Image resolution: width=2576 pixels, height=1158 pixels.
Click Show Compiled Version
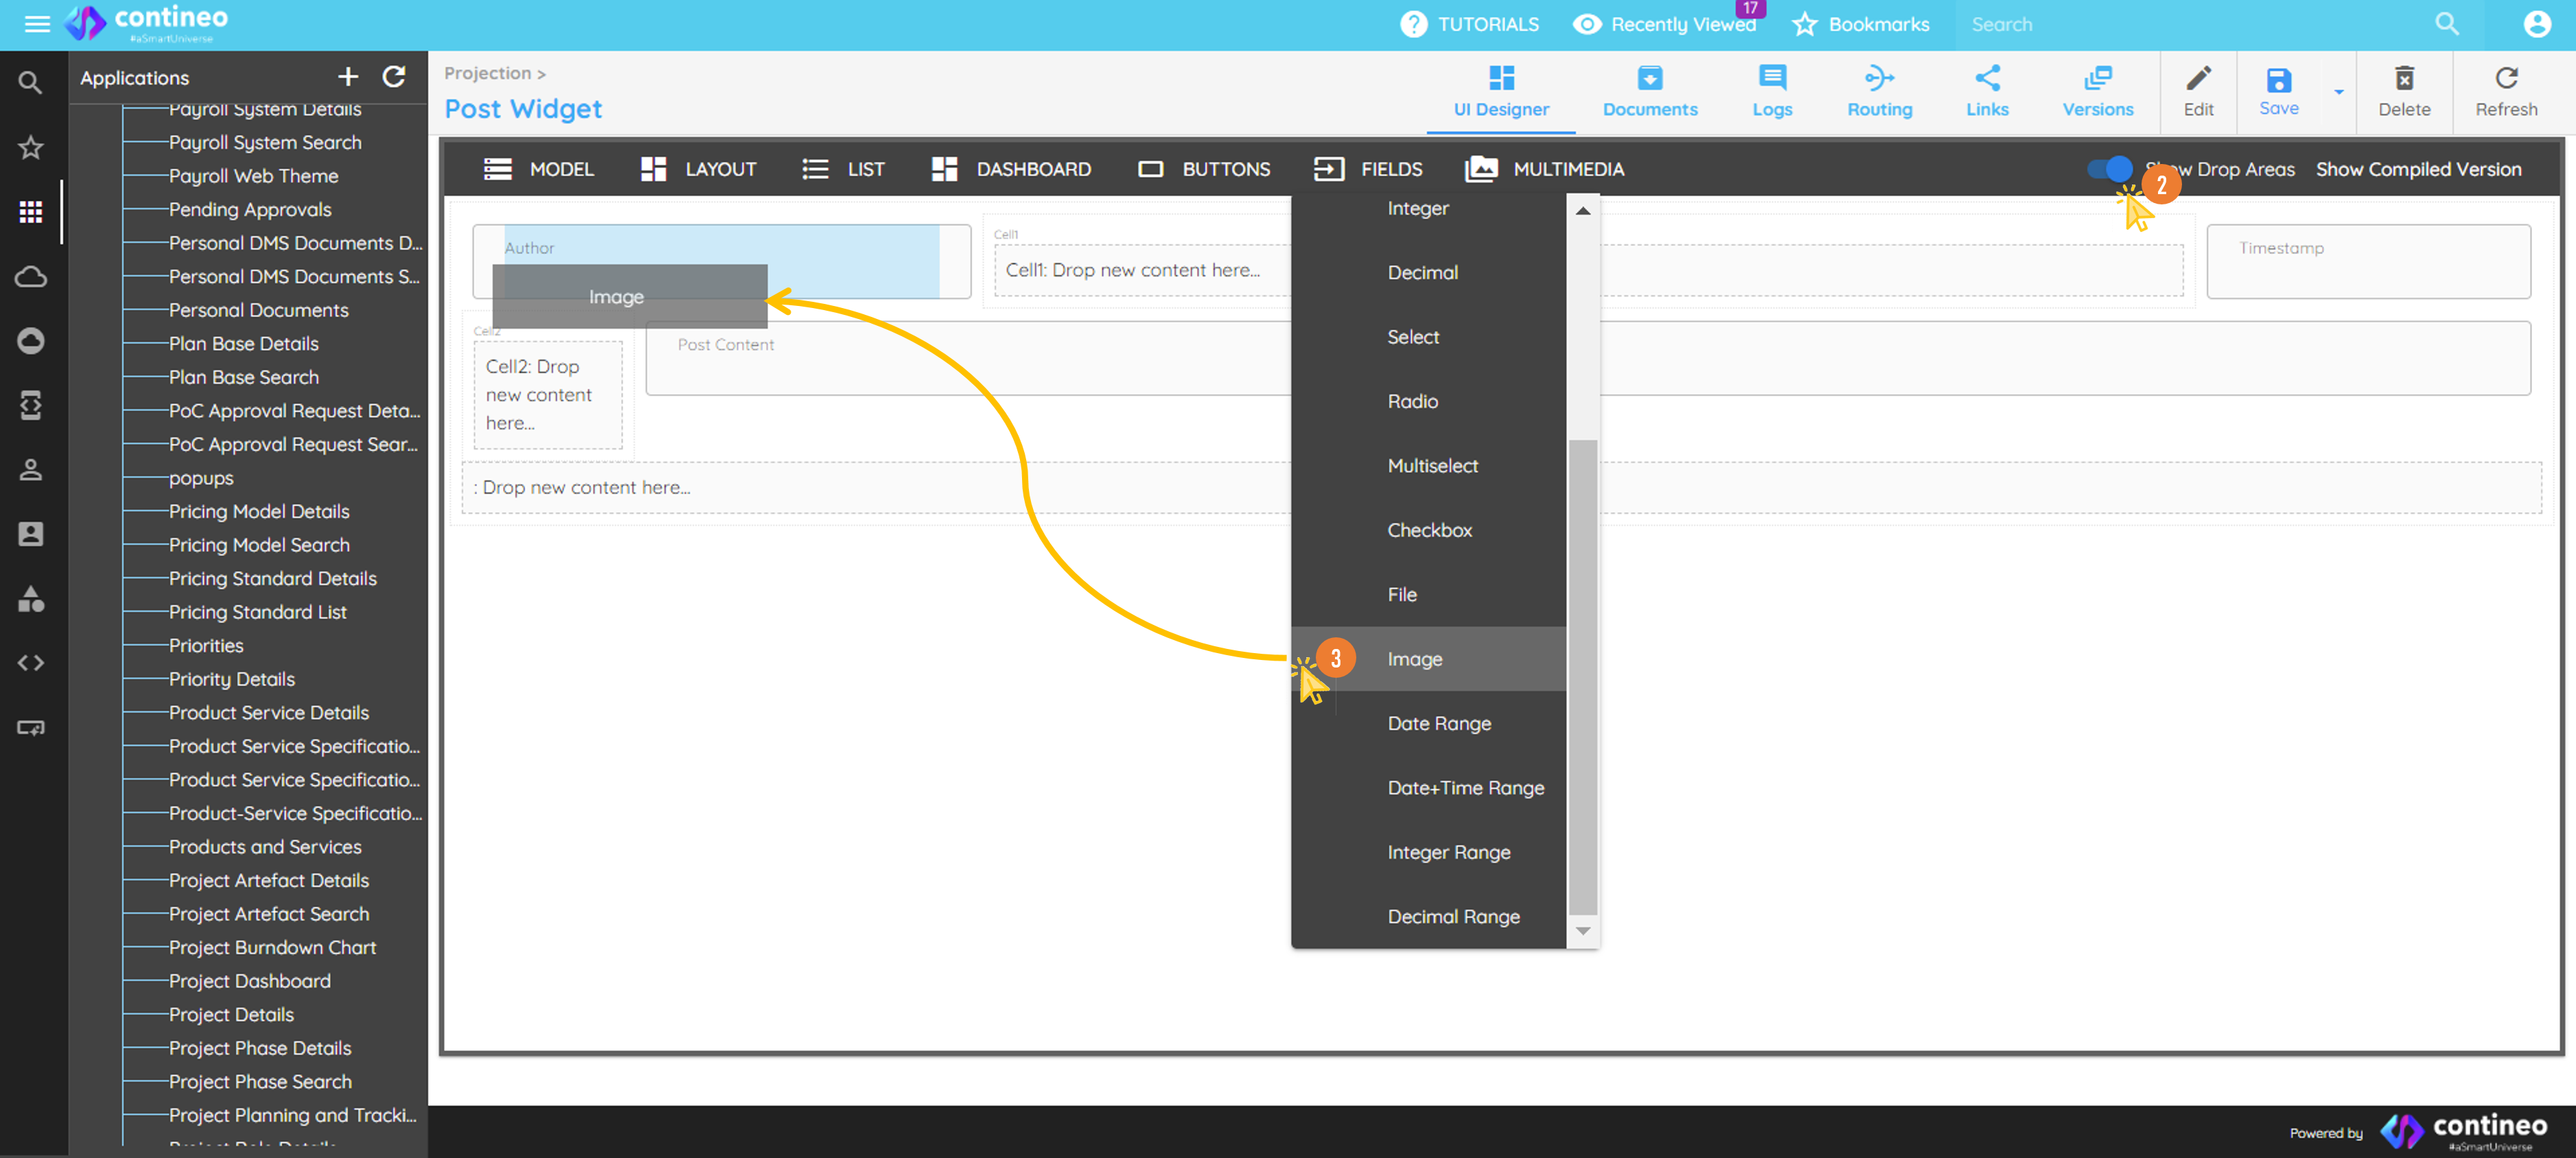[x=2417, y=169]
